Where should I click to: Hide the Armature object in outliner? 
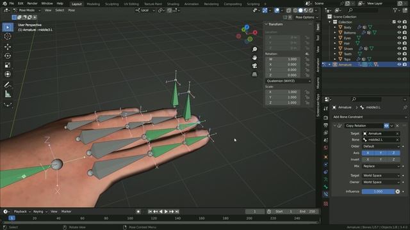coord(399,65)
